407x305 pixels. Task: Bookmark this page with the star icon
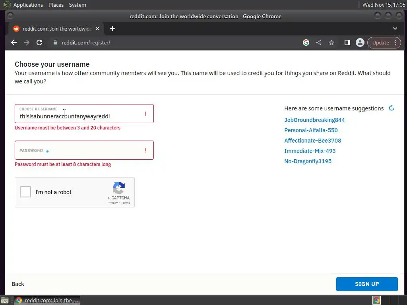[331, 42]
